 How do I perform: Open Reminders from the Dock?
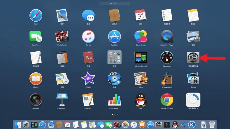(x=76, y=125)
